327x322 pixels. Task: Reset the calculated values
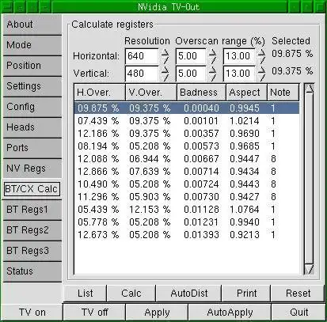(x=298, y=294)
